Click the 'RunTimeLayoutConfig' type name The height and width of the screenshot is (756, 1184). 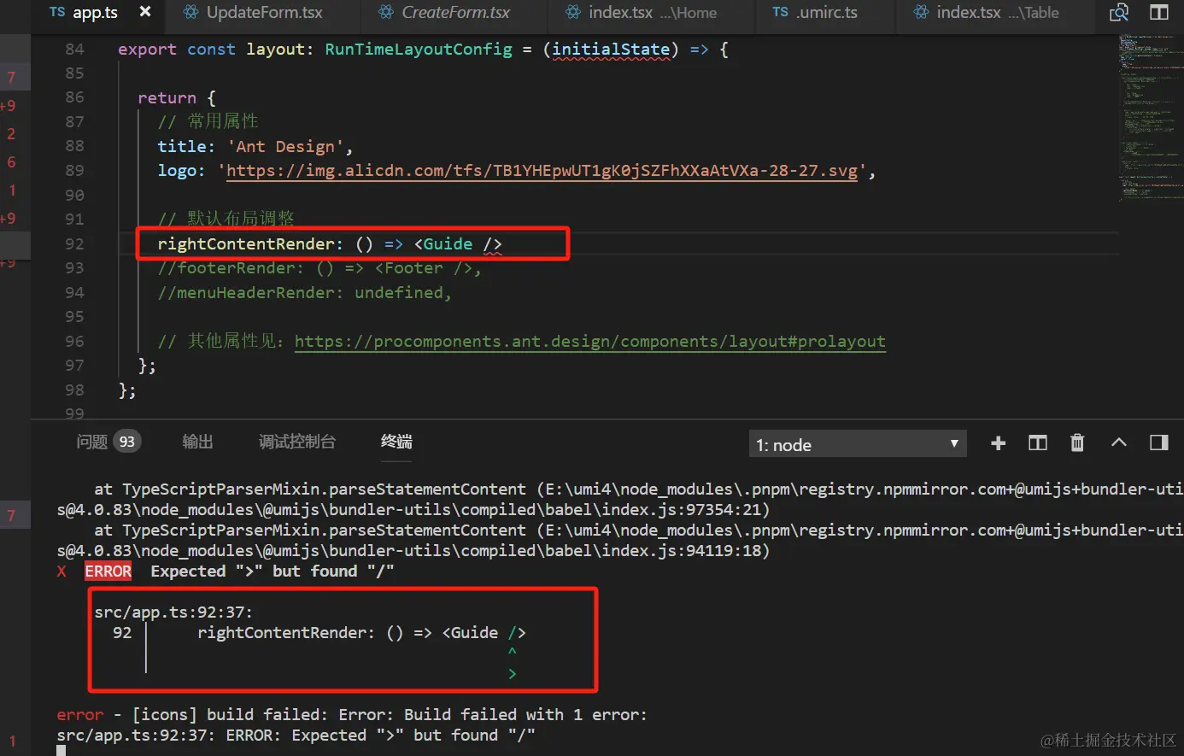419,50
